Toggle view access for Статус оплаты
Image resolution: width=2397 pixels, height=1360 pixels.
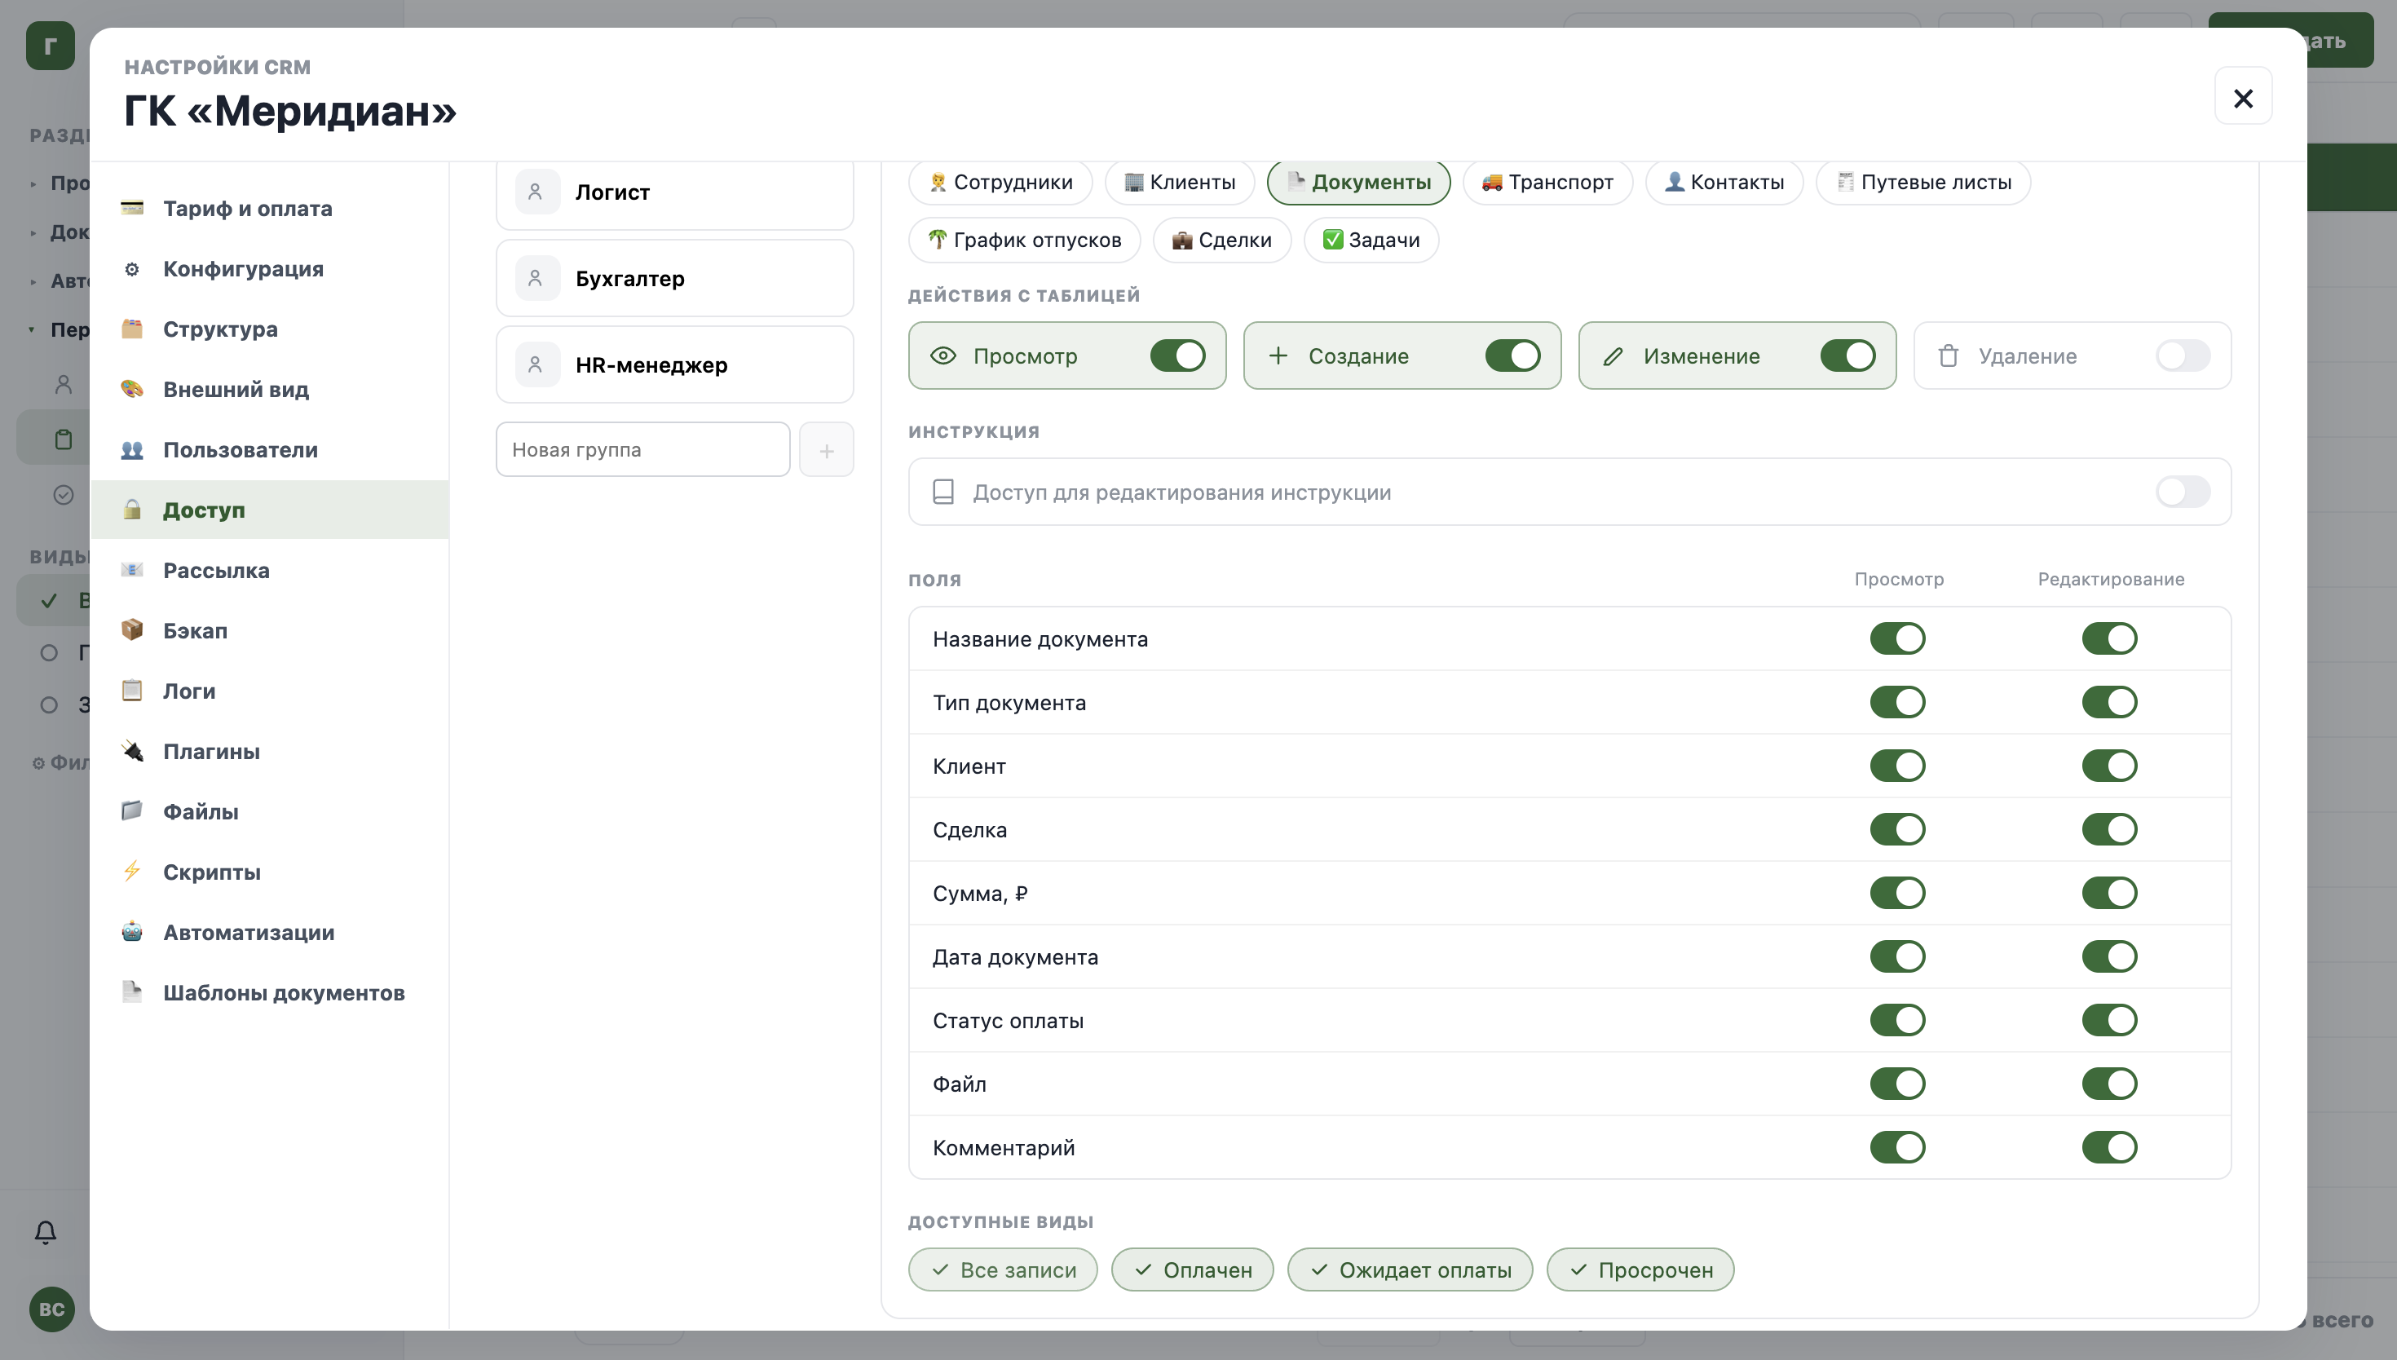(1897, 1020)
